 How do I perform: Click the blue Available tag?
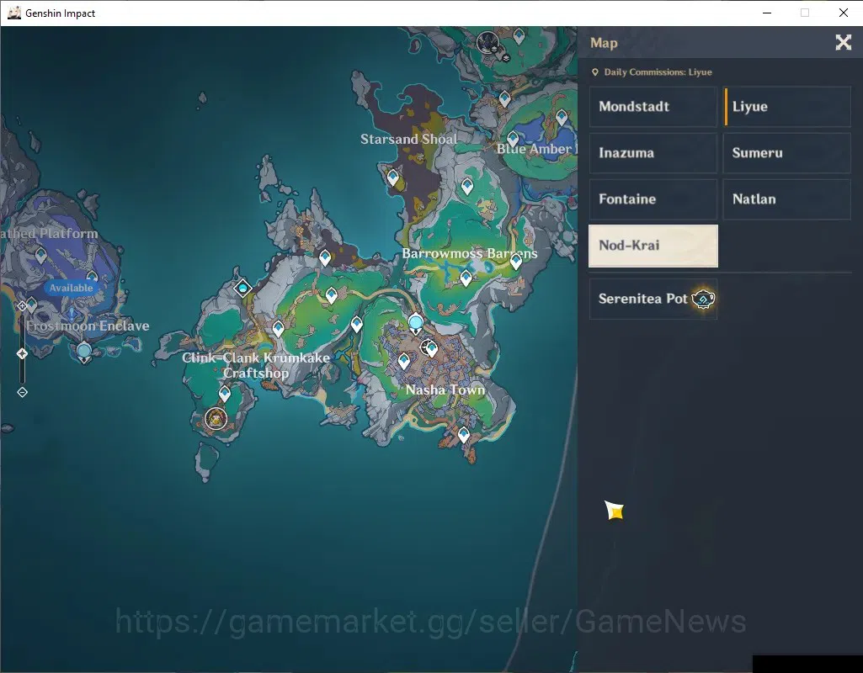click(71, 288)
